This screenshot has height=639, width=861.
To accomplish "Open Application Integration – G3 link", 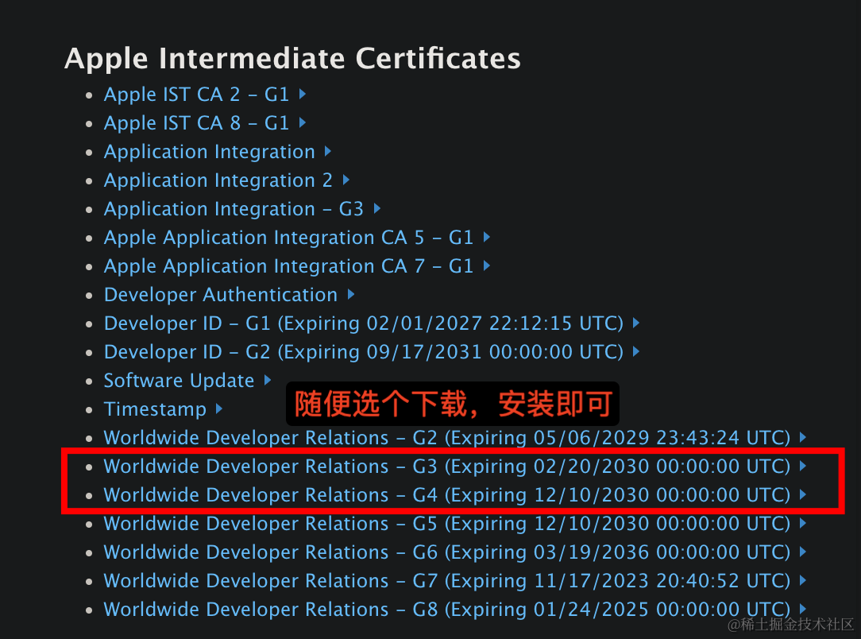I will pos(234,209).
